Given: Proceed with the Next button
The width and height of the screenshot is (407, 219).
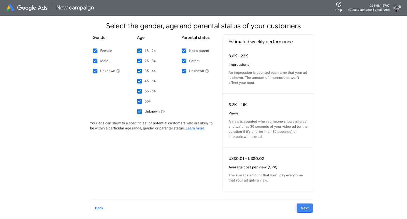Looking at the screenshot, I should [304, 208].
